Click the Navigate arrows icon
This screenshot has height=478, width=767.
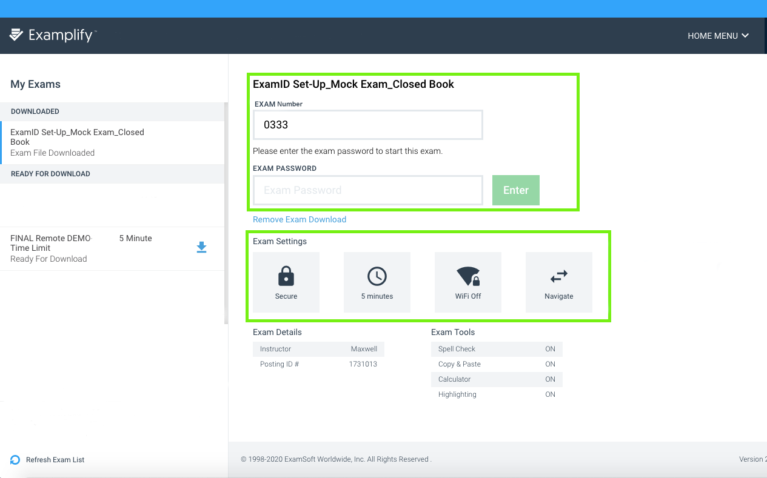[559, 277]
